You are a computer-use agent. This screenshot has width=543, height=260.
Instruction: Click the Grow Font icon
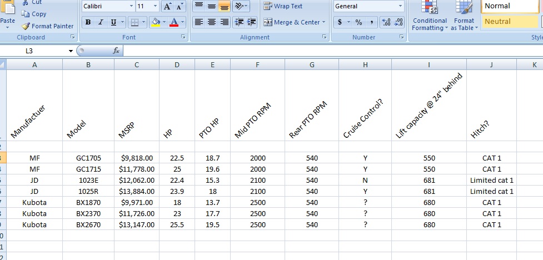pyautogui.click(x=167, y=6)
